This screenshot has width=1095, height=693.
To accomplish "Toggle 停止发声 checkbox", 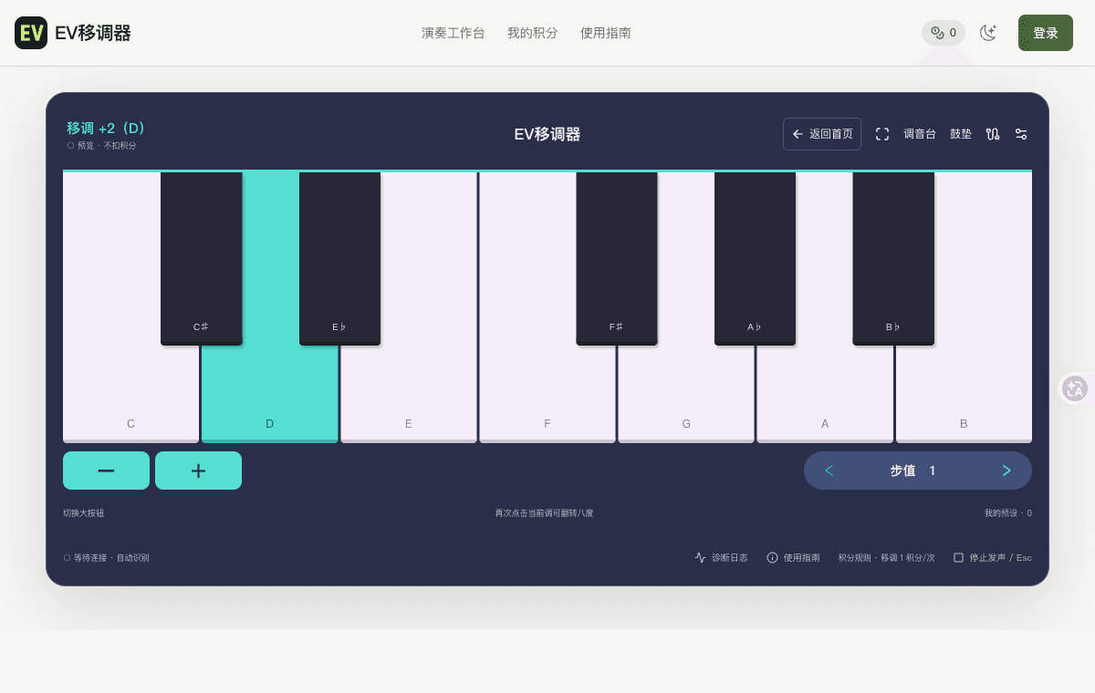I will (958, 557).
